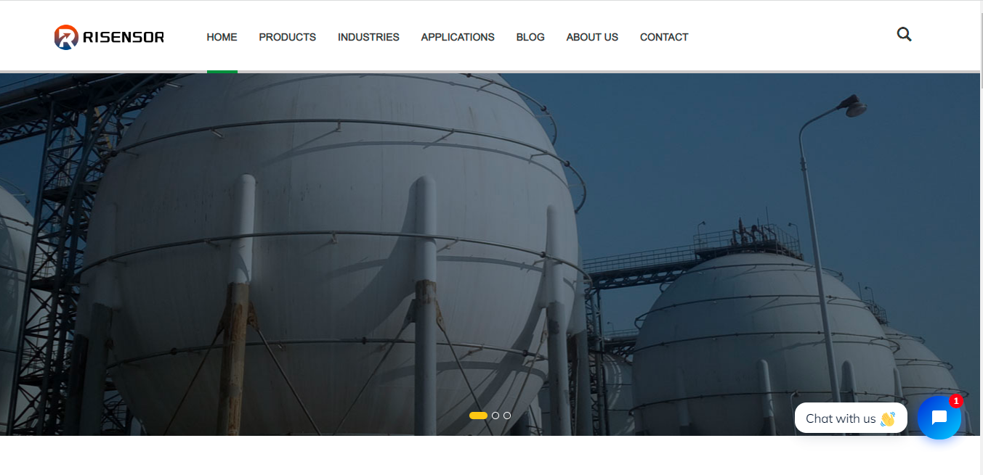Image resolution: width=983 pixels, height=475 pixels.
Task: Open the Products menu
Action: click(288, 37)
